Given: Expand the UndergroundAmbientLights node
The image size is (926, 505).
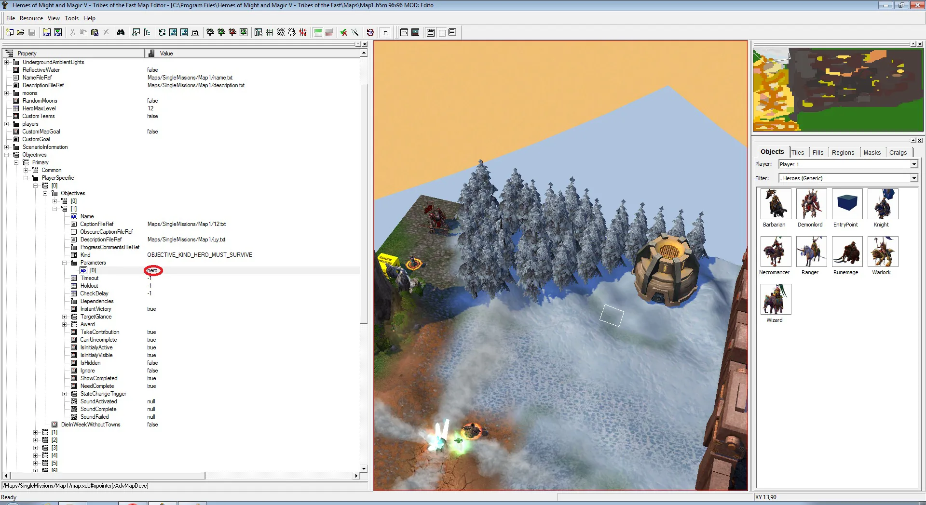Looking at the screenshot, I should (6, 62).
